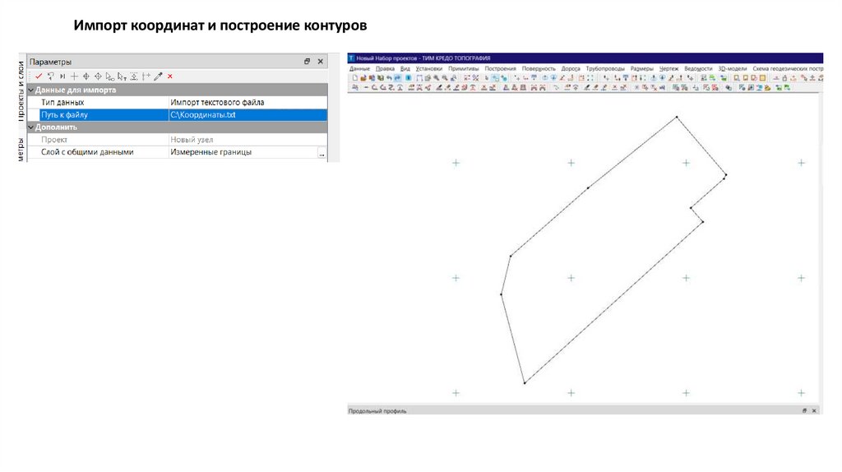Open the Установки menu
Viewport: 842px width, 472px height.
(428, 69)
